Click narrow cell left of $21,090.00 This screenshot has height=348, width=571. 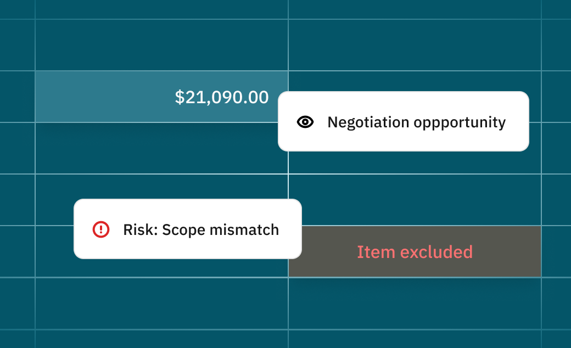point(17,97)
